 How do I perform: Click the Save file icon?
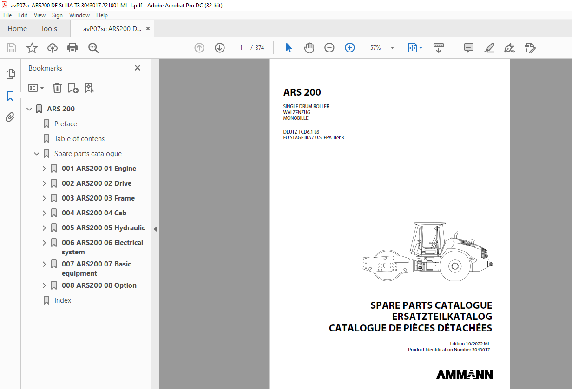click(12, 48)
